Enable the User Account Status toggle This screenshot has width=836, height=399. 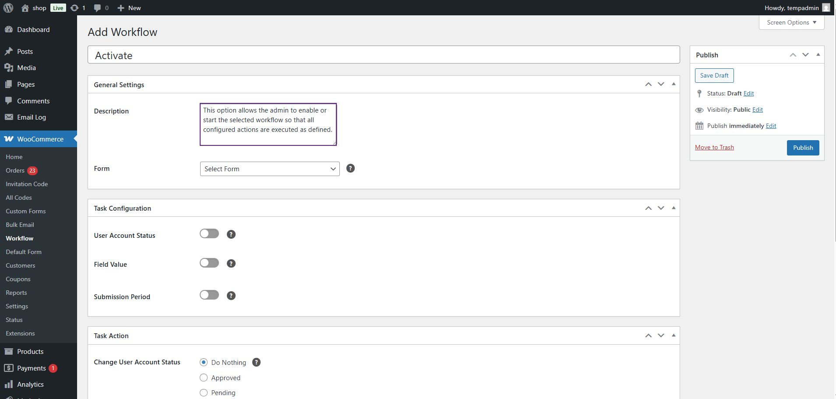[x=209, y=233]
